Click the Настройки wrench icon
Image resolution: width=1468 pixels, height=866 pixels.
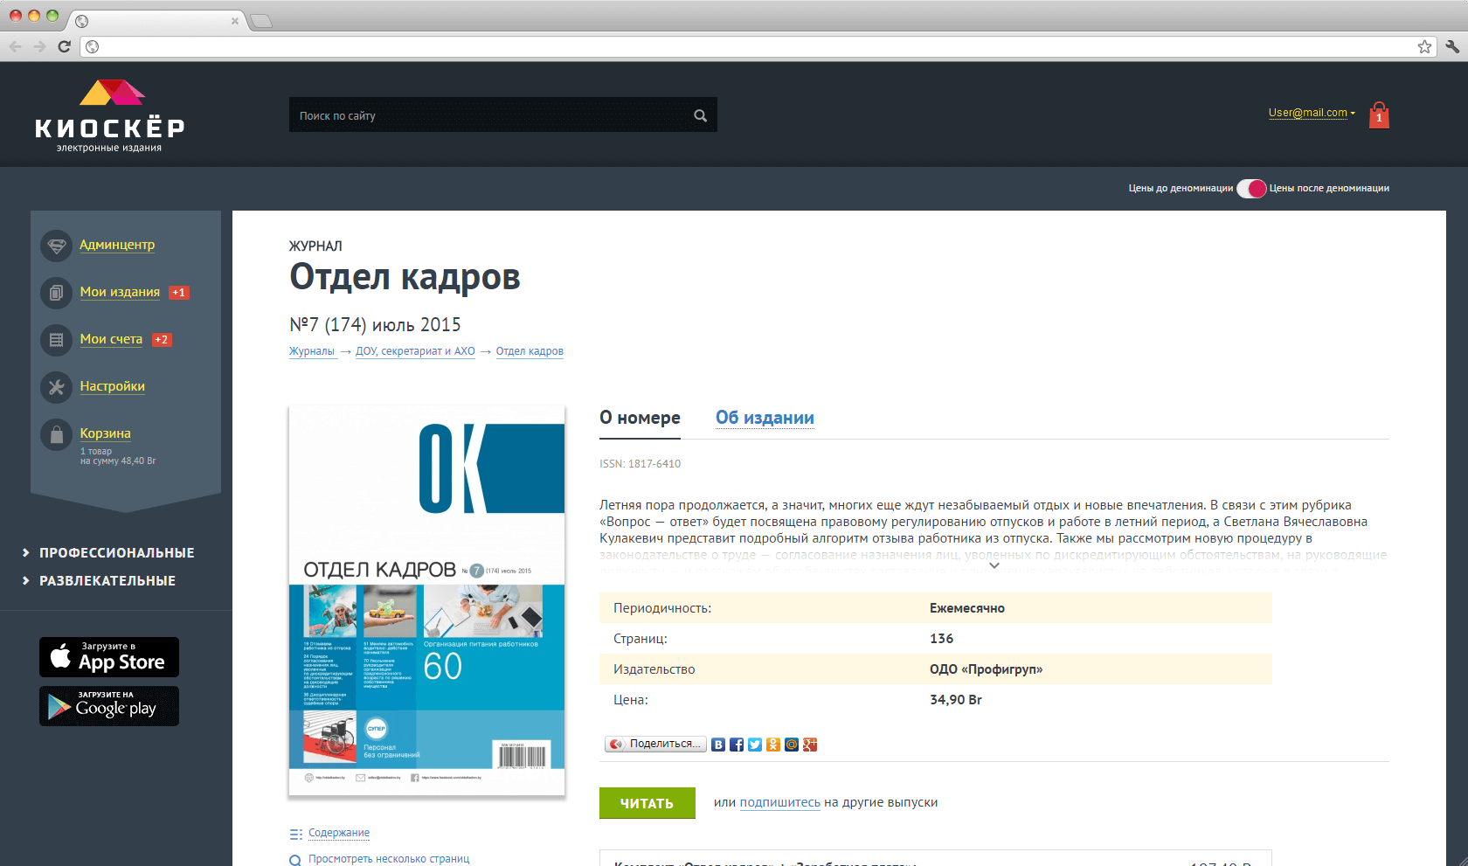[x=56, y=387]
